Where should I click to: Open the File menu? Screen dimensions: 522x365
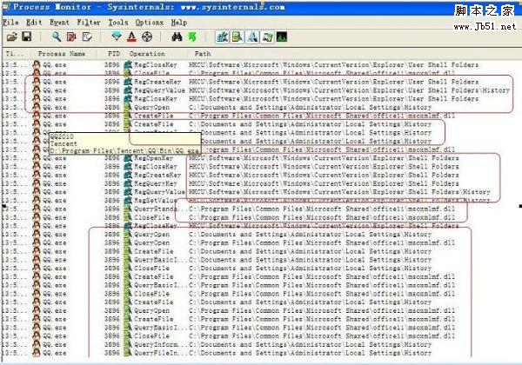tap(10, 23)
